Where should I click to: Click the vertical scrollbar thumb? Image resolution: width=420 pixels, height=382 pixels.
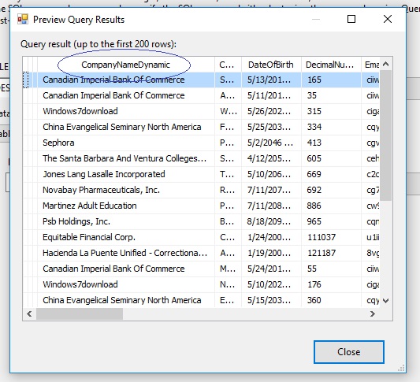pyautogui.click(x=385, y=135)
